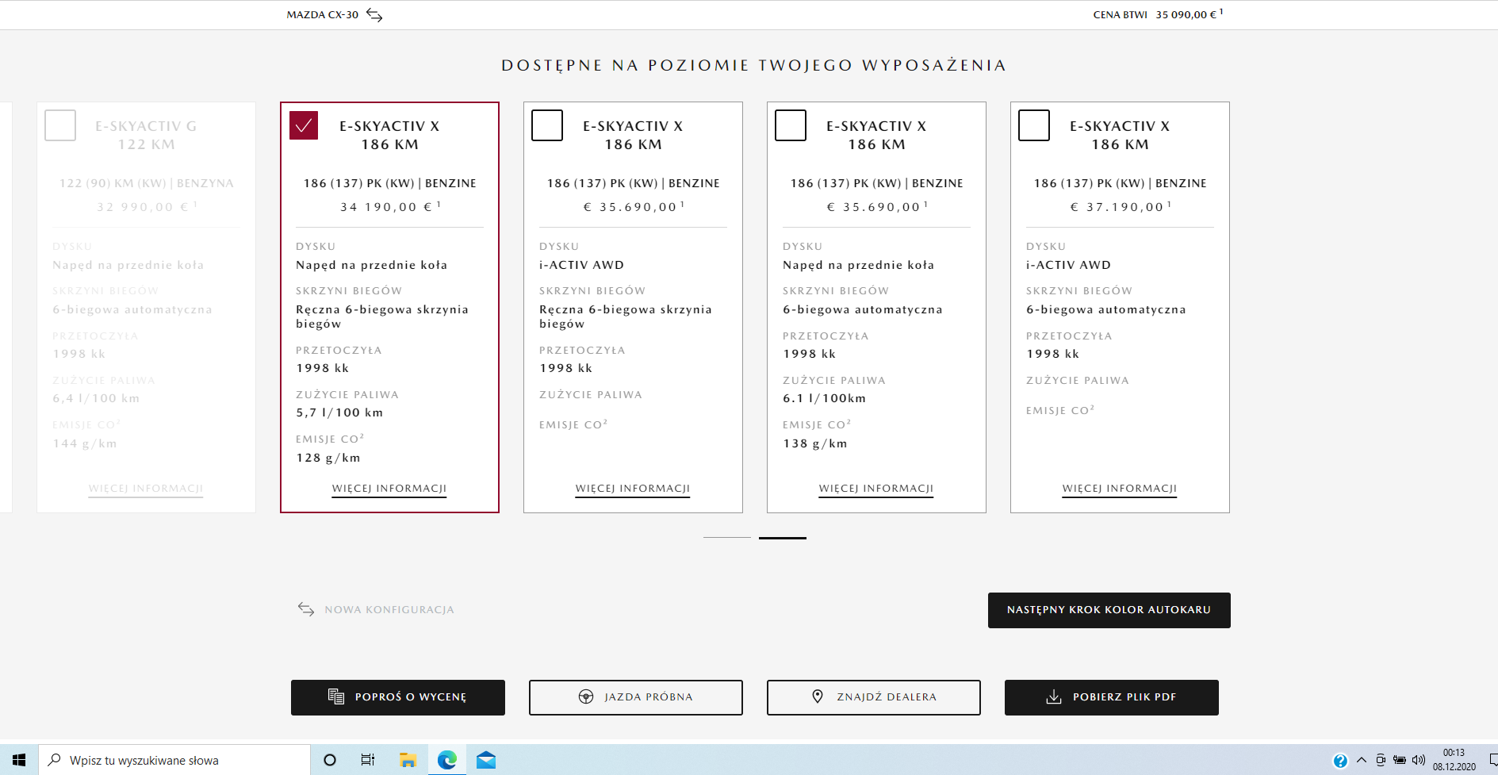Proceed with Następny krok kolor autokaru button
This screenshot has width=1498, height=775.
coord(1109,610)
